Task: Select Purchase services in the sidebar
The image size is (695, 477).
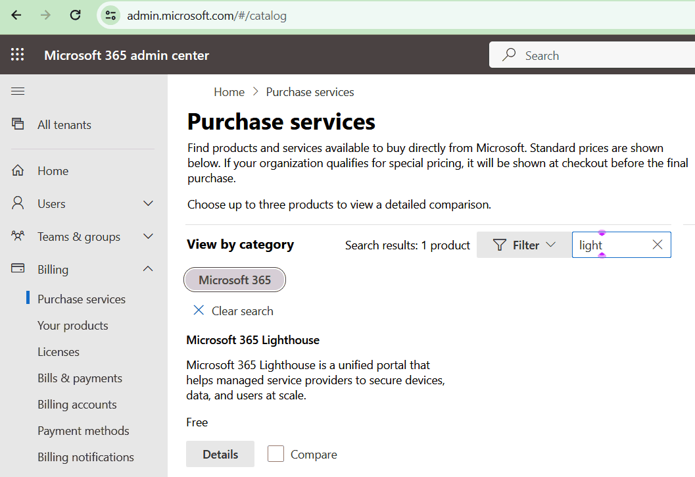Action: pyautogui.click(x=82, y=299)
